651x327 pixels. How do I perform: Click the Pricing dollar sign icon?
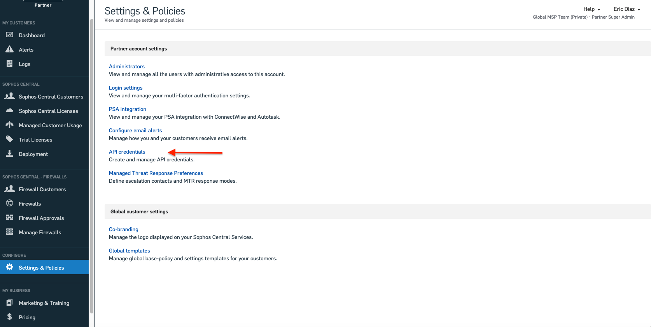[9, 317]
